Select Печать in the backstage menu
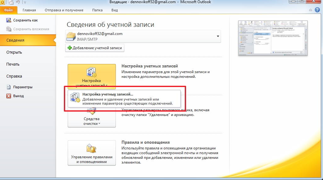Screen dimensions: 323x180 (x=13, y=64)
